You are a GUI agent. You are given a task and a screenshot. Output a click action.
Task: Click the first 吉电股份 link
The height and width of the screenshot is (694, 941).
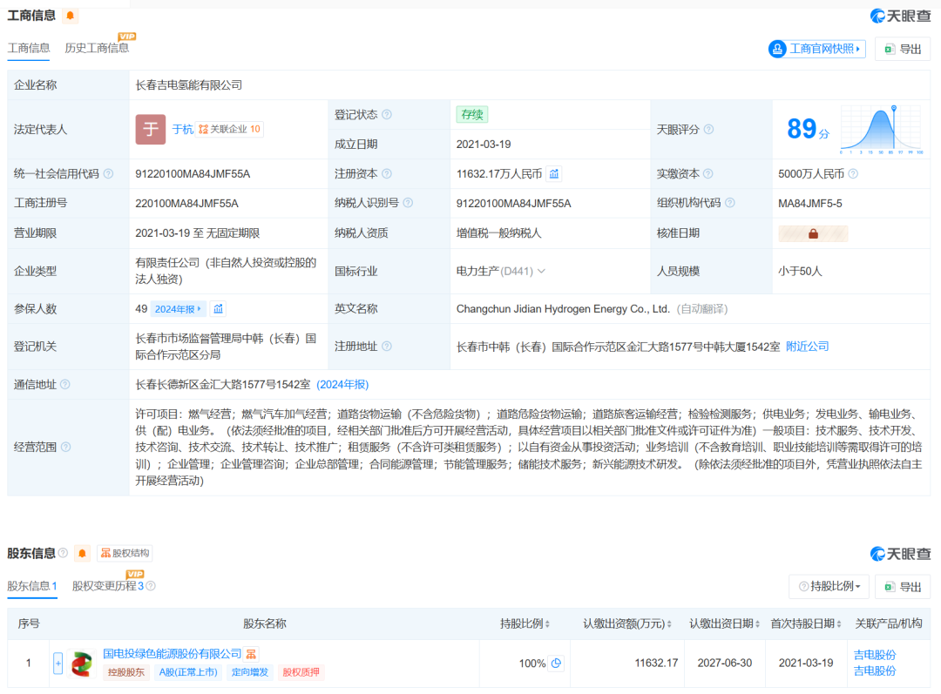tap(875, 655)
